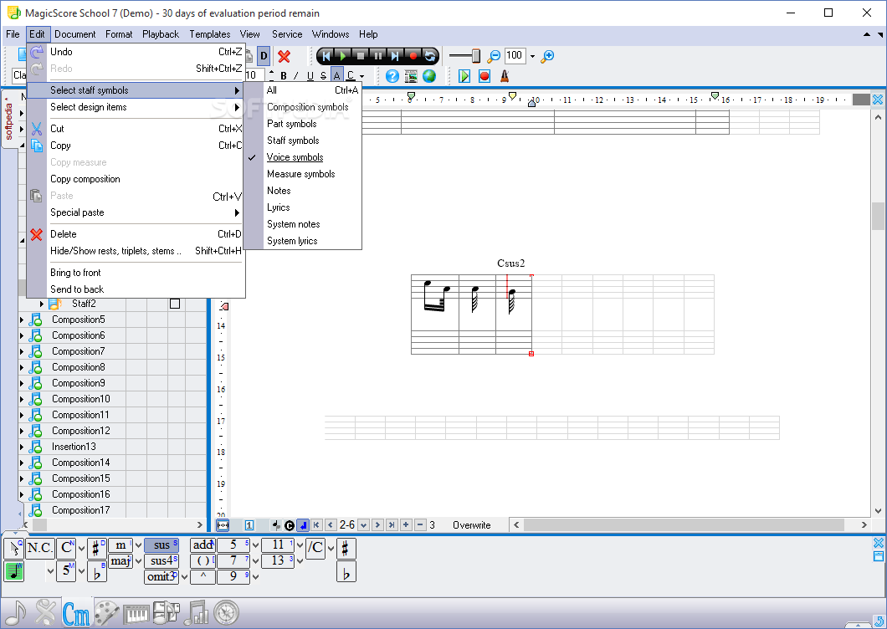
Task: Open help with the blue question mark icon
Action: [x=392, y=76]
